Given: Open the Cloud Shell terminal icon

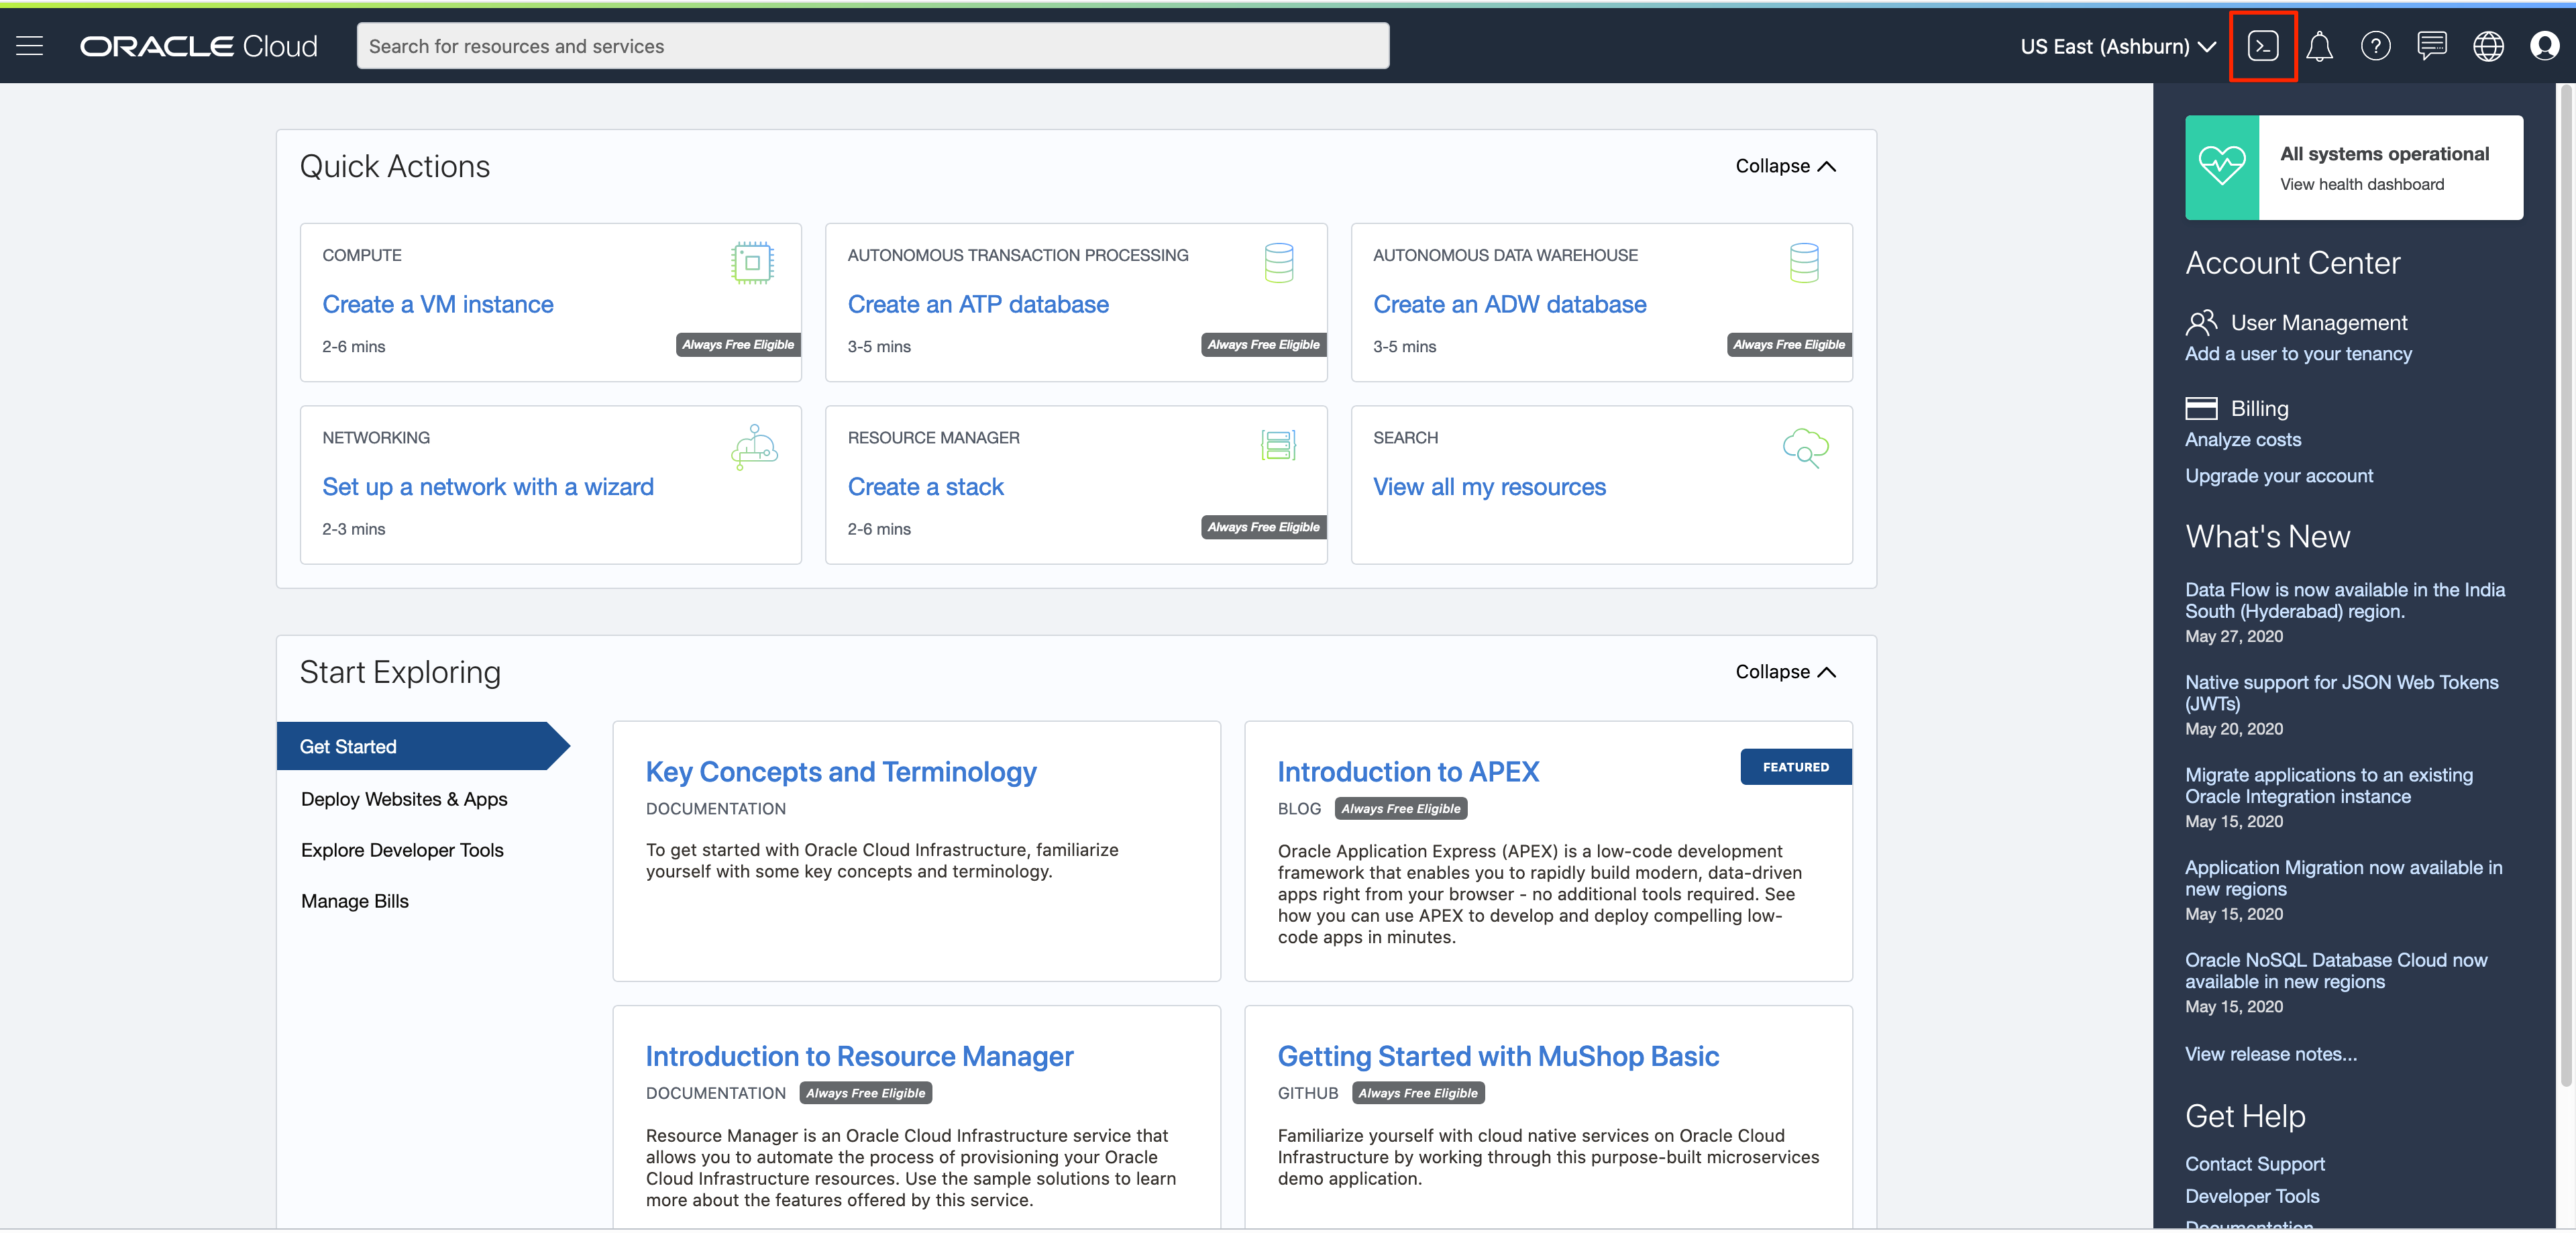Looking at the screenshot, I should click(2262, 46).
